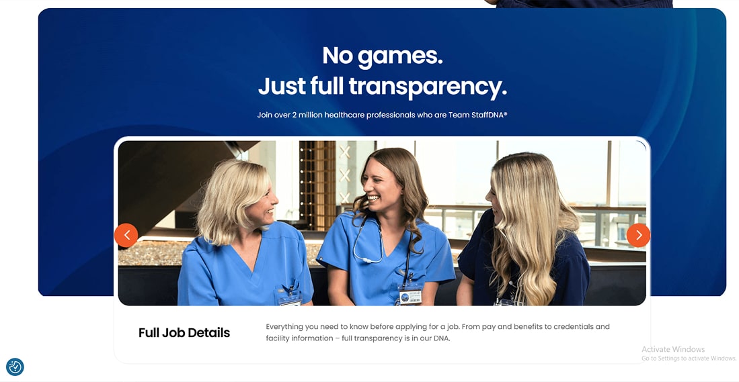Select the "Full Job Details" slide title

tap(184, 332)
